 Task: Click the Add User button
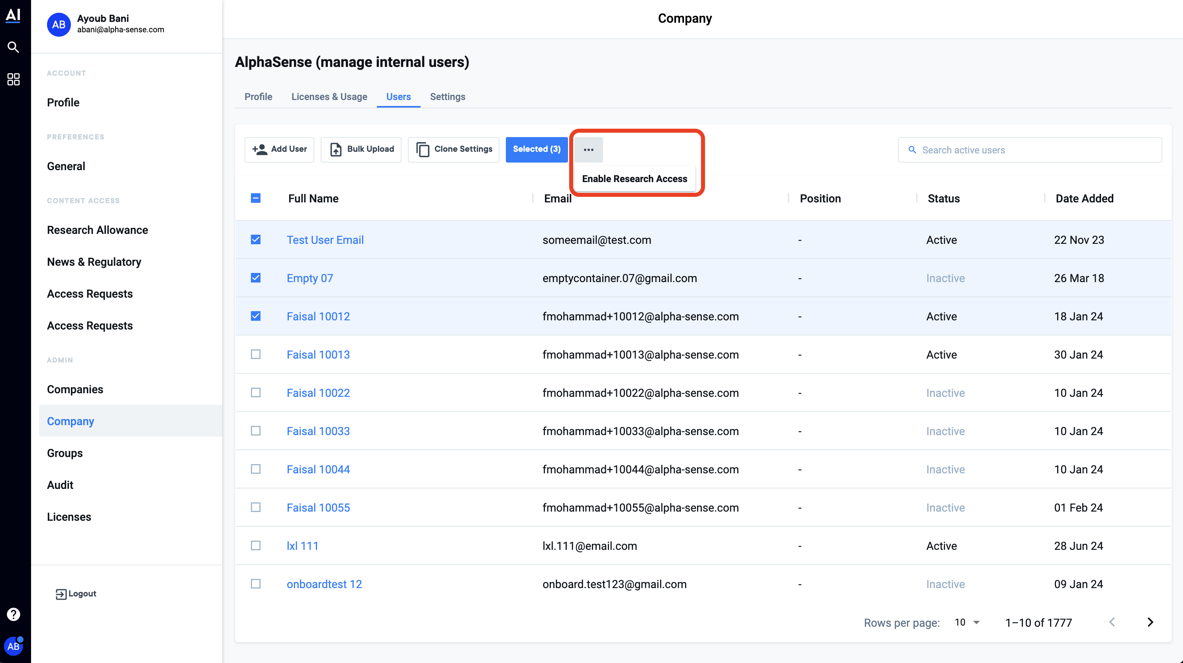[279, 149]
